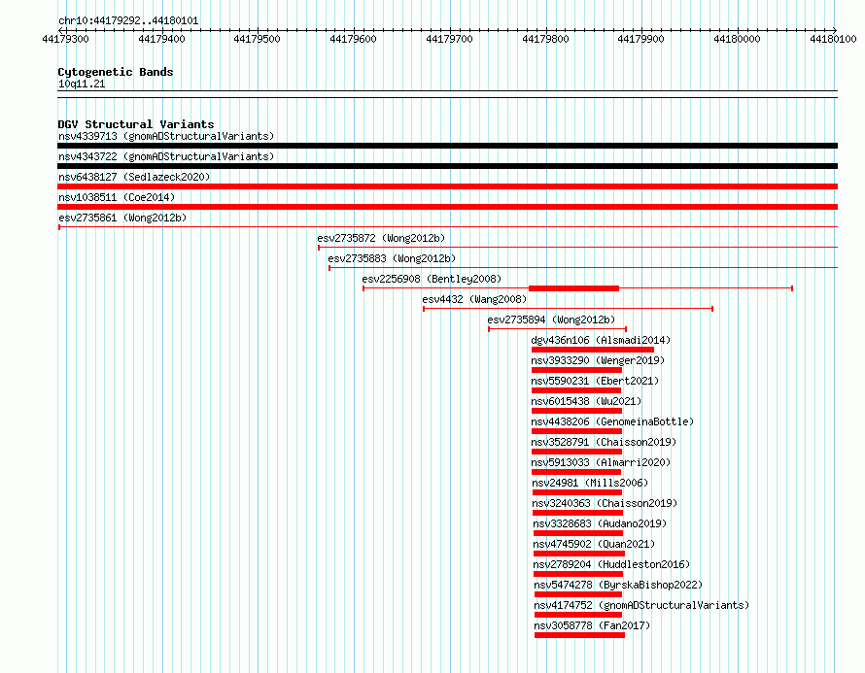The image size is (865, 673).
Task: Click the 44179600 ruler coordinate
Action: (x=353, y=39)
